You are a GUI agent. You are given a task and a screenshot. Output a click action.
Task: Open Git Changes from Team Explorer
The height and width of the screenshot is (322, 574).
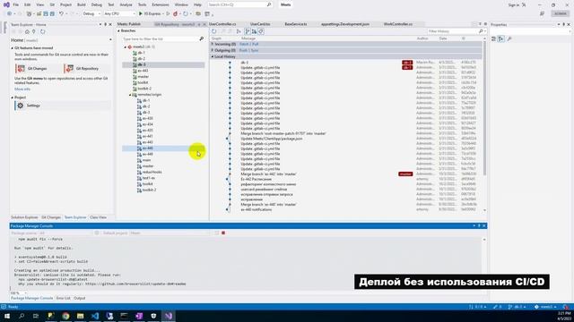tap(37, 68)
